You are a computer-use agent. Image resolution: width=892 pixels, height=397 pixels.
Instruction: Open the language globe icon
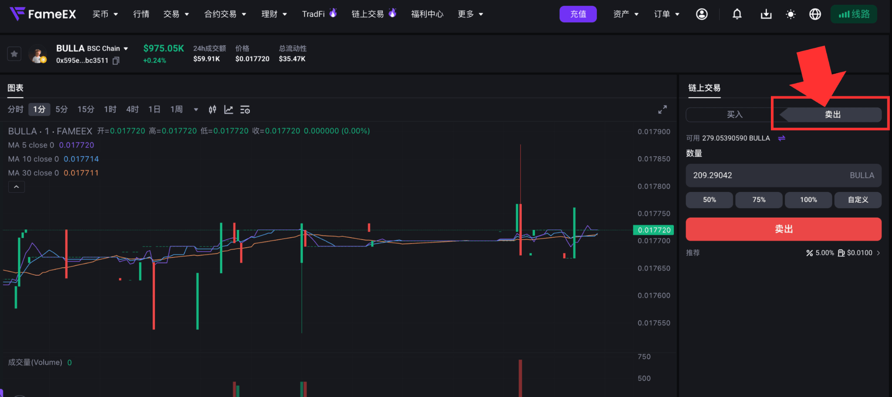pyautogui.click(x=815, y=14)
